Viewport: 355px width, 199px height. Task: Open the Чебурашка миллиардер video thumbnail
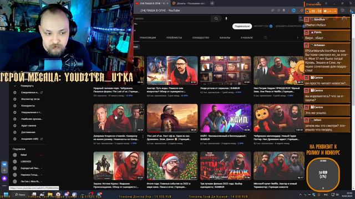pos(278,118)
